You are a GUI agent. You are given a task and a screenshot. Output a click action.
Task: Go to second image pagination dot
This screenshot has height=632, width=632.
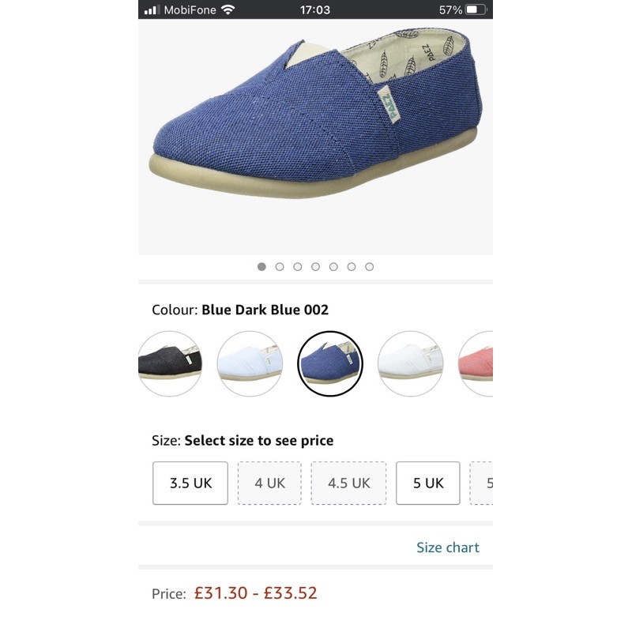280,267
